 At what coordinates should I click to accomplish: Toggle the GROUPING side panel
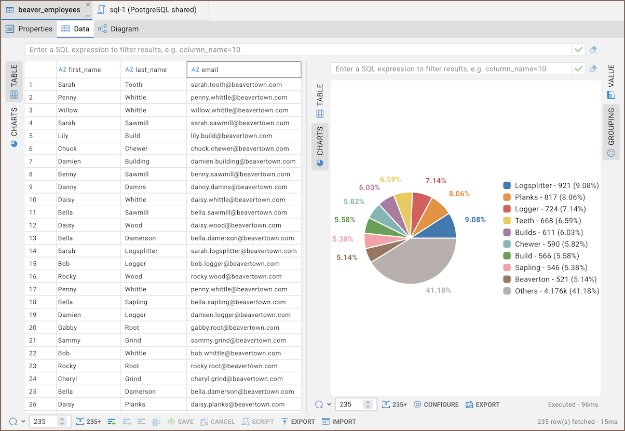(x=611, y=132)
